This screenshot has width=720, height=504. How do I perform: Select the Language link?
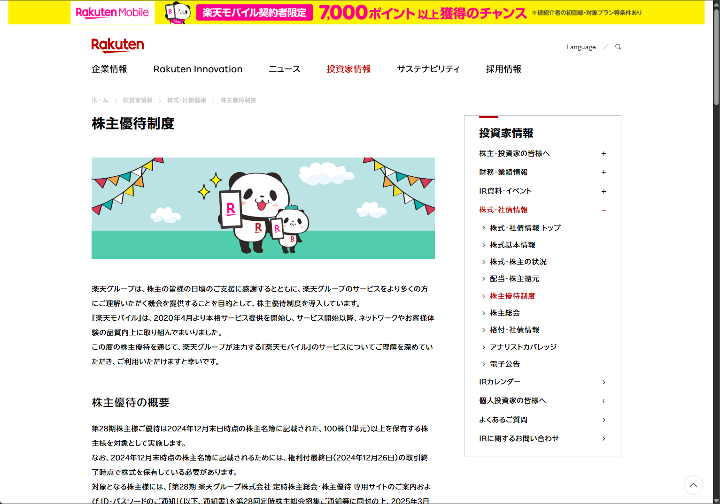coord(581,47)
